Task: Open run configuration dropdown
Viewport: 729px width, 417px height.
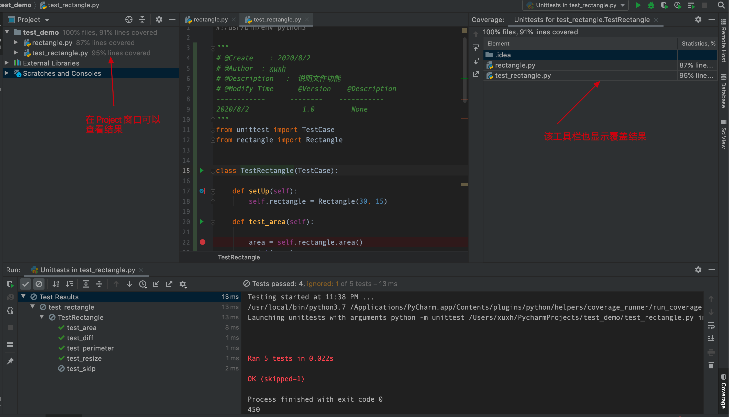Action: pyautogui.click(x=576, y=5)
